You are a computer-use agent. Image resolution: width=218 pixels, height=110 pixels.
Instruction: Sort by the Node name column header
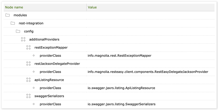coord(14,7)
